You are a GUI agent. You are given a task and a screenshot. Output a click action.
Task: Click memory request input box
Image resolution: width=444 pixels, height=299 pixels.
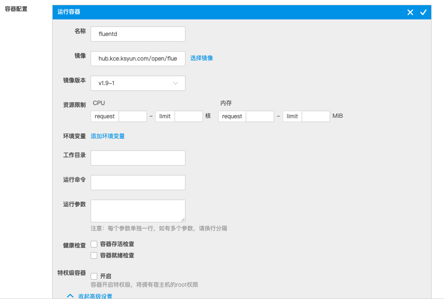(260, 116)
